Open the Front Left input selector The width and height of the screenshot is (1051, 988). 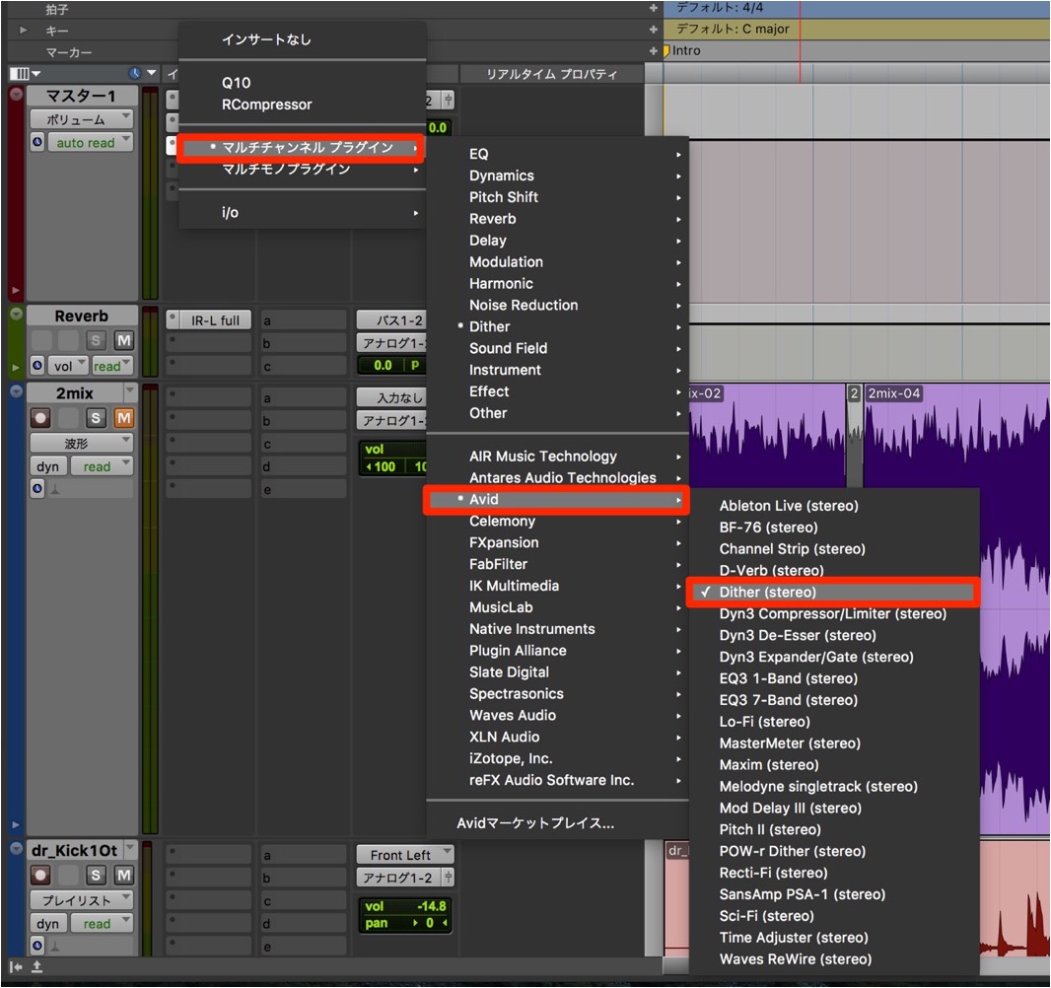[405, 855]
